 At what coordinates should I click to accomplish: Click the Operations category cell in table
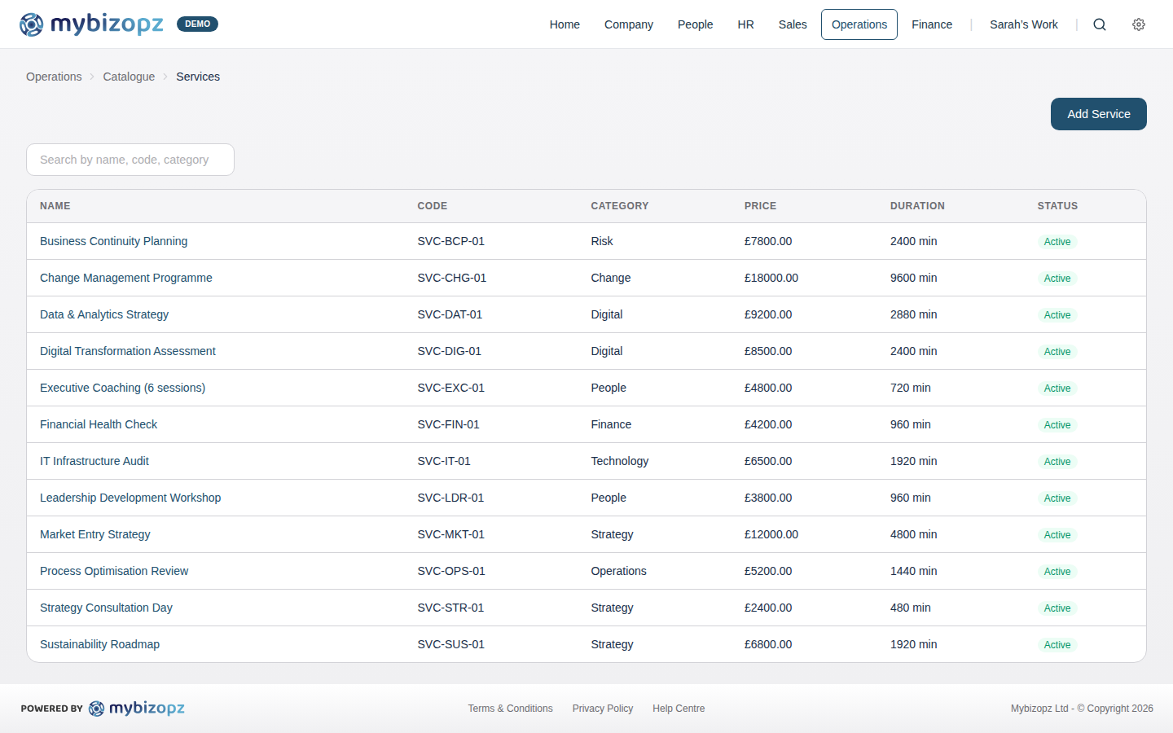pos(619,571)
